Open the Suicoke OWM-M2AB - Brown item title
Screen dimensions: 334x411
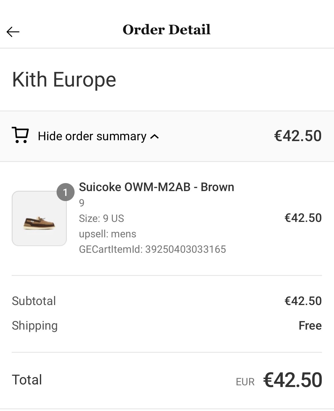[x=156, y=187]
